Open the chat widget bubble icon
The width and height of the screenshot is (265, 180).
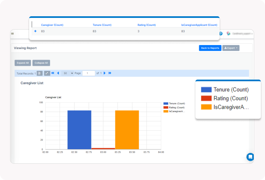pyautogui.click(x=250, y=157)
